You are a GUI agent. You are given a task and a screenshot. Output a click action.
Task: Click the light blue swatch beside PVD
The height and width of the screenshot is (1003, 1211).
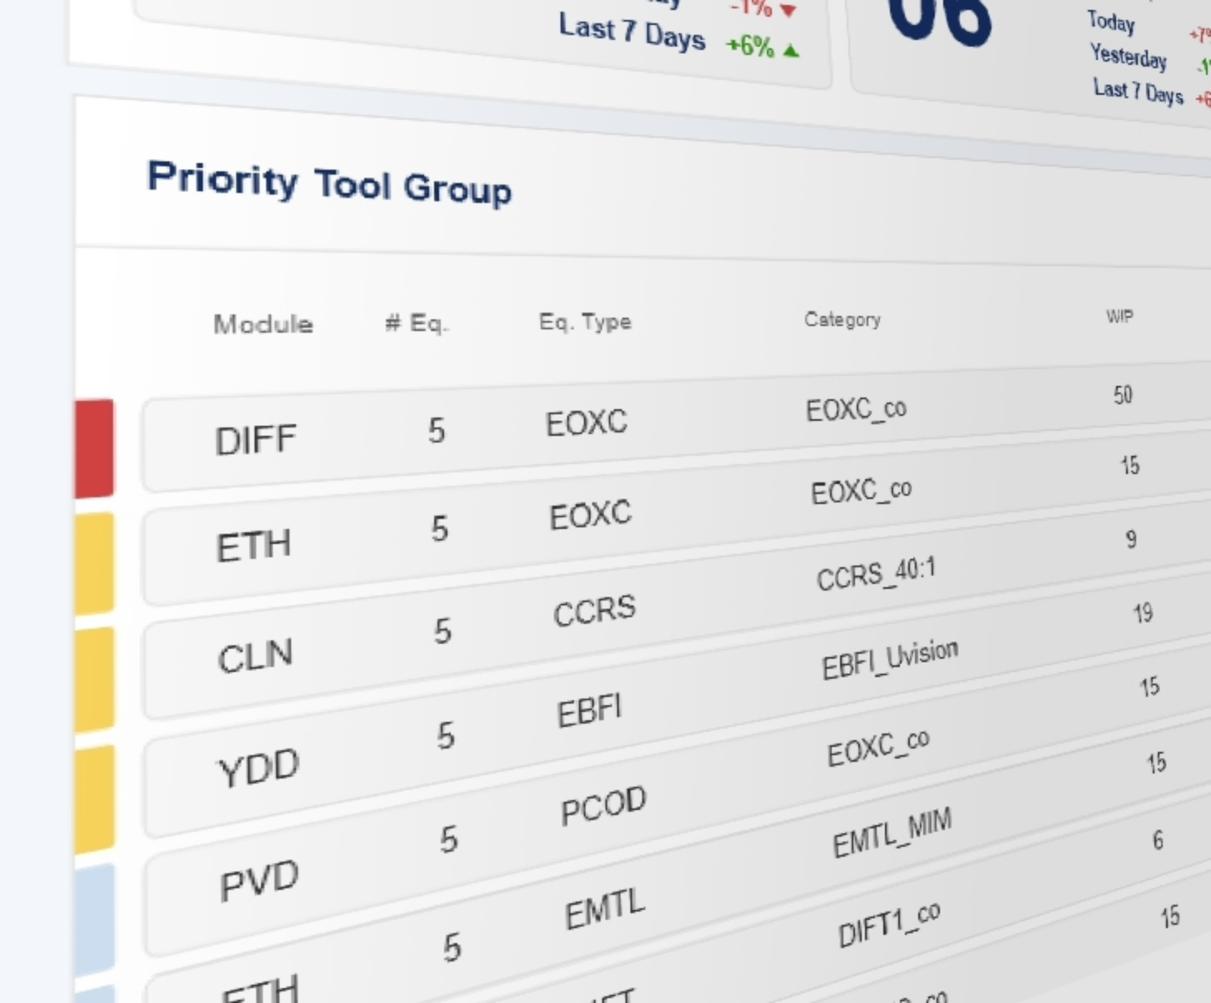[94, 919]
